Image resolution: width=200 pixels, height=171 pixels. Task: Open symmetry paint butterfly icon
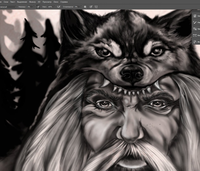click(96, 7)
